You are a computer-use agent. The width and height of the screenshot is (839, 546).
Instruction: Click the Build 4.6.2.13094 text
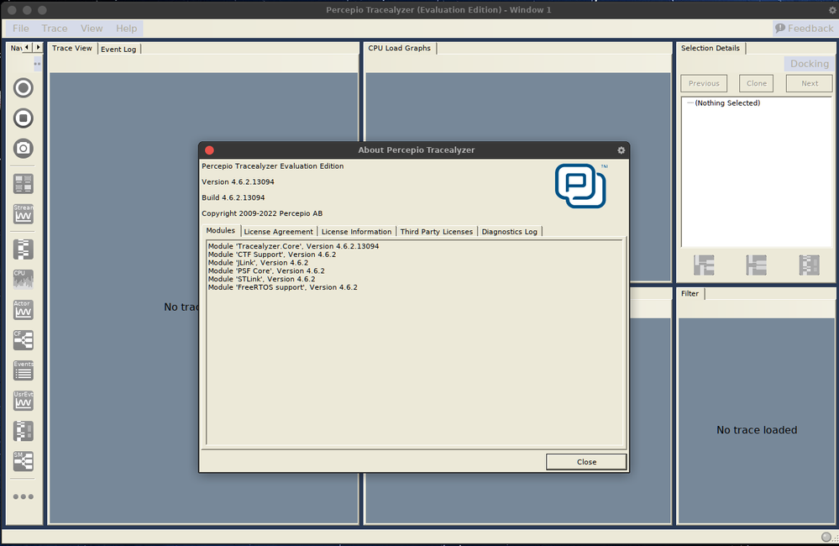pos(233,197)
